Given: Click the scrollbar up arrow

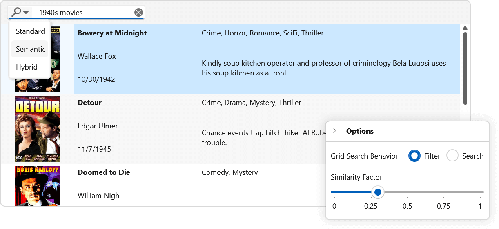Looking at the screenshot, I should click(465, 28).
